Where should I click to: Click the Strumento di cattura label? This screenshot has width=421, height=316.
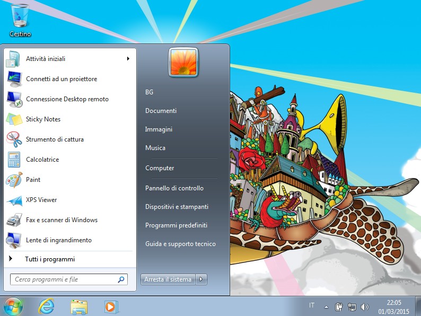click(55, 139)
